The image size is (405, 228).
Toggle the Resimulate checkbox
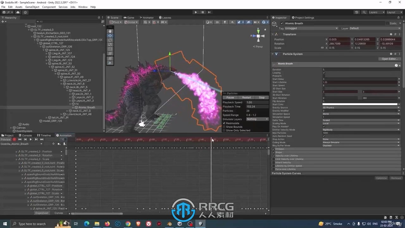(224, 123)
